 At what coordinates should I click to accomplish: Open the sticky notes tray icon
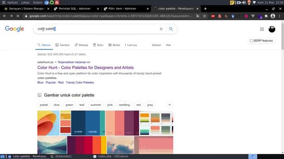pos(232,3)
